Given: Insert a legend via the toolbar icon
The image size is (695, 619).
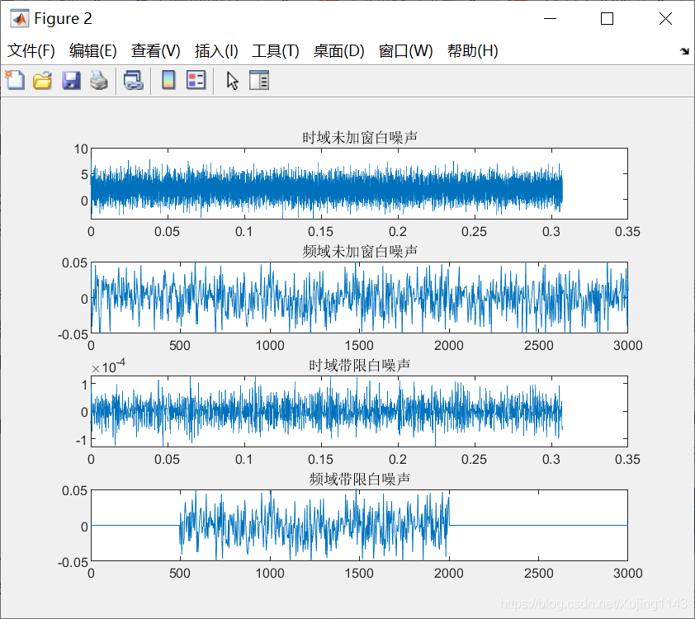Looking at the screenshot, I should (x=196, y=81).
